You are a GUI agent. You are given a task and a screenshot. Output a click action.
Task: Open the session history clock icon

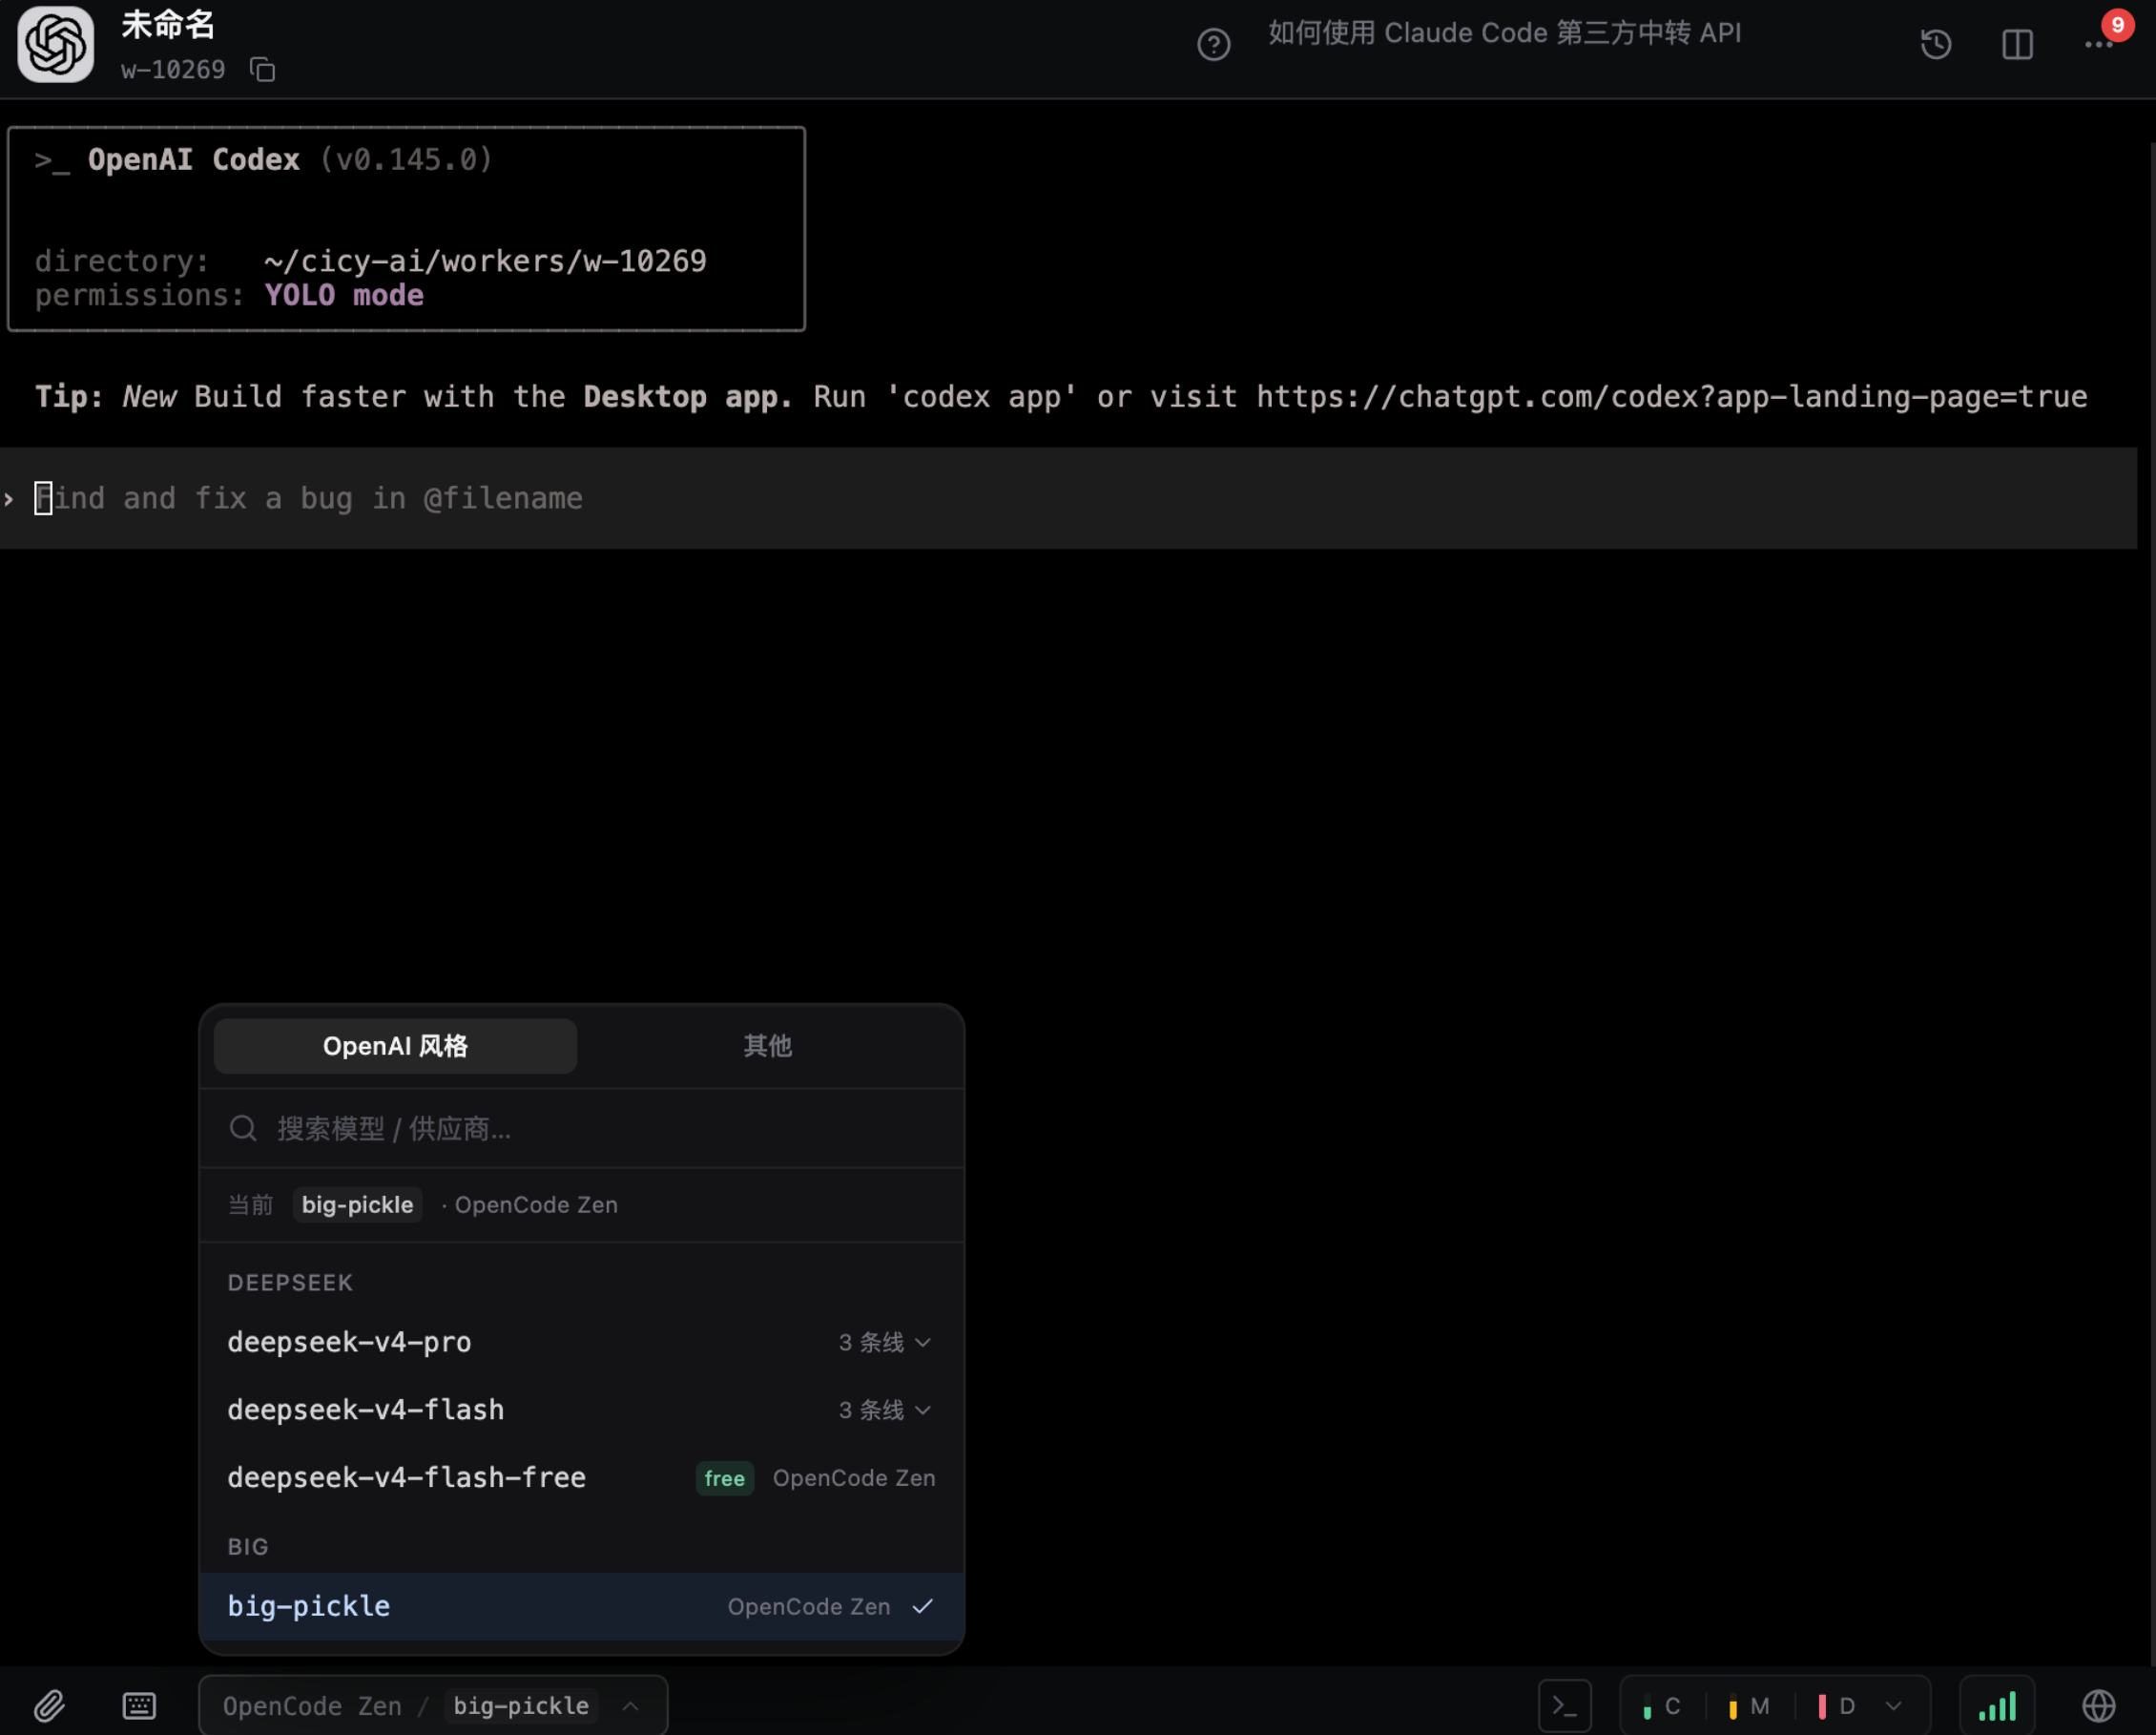(x=1936, y=44)
